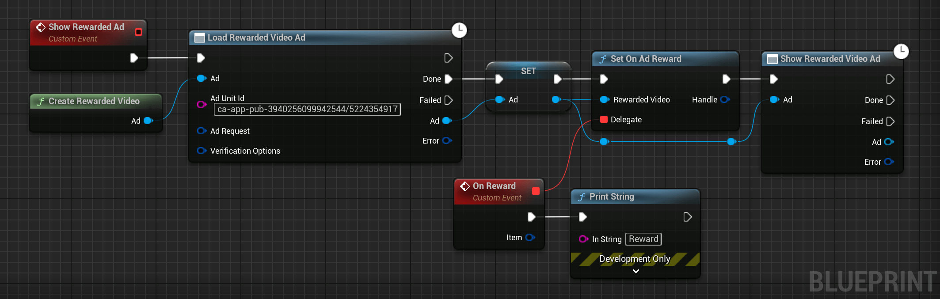The height and width of the screenshot is (299, 940).
Task: Click the Done exec pin on Show Rewarded Video Ad
Action: [x=891, y=100]
